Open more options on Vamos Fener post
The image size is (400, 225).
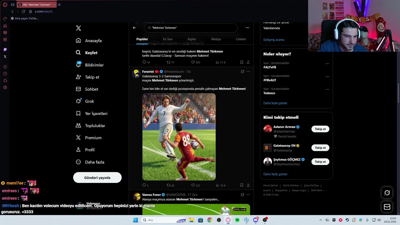click(x=248, y=195)
